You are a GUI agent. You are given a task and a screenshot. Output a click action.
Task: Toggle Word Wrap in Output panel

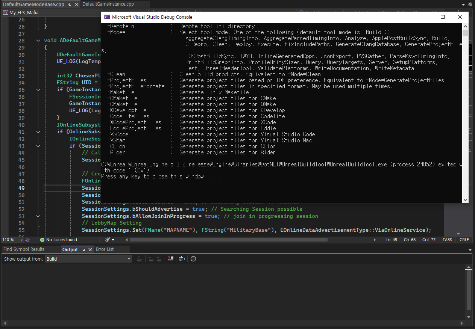click(x=182, y=259)
